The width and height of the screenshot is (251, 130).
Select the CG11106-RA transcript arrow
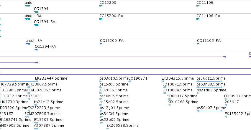point(198,19)
